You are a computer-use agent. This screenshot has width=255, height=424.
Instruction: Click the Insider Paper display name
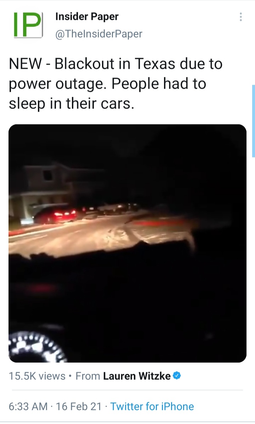[87, 17]
